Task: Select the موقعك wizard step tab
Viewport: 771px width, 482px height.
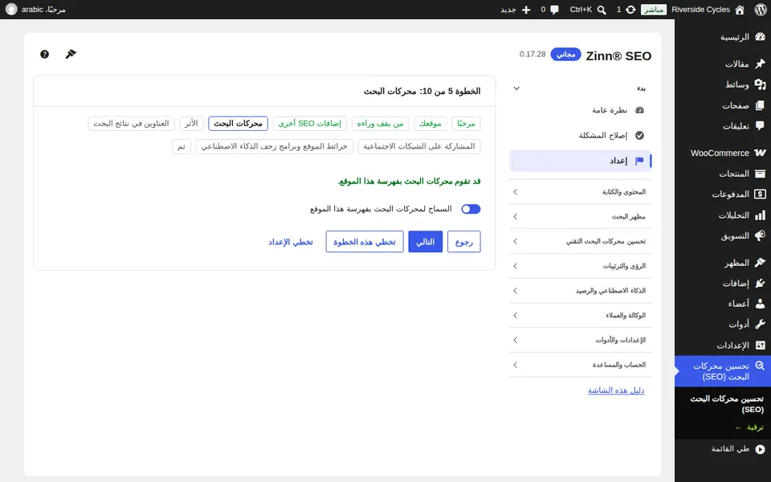Action: [430, 124]
